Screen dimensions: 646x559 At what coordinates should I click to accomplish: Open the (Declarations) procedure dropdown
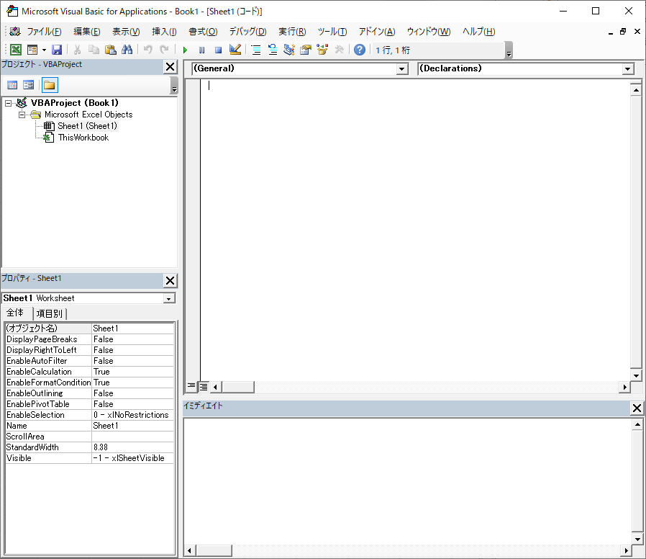click(627, 69)
